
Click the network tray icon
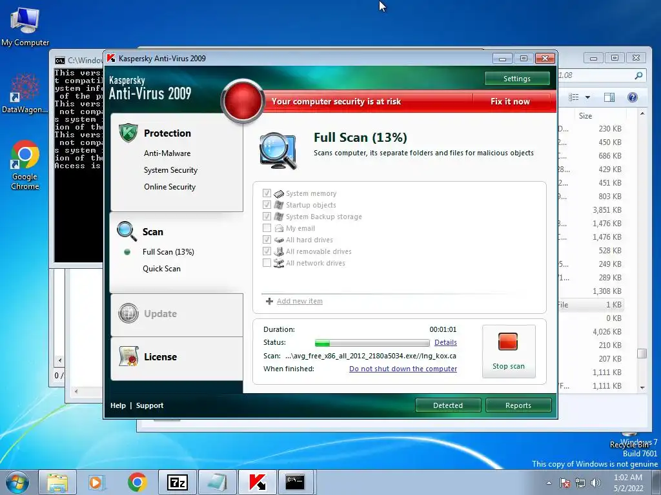580,483
